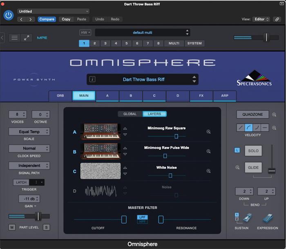Open Quadzone zoom magnifier
This screenshot has width=286, height=249.
(x=274, y=114)
